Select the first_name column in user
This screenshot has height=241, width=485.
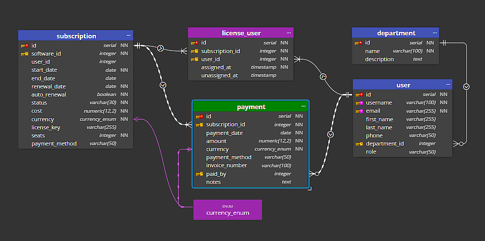coord(402,119)
